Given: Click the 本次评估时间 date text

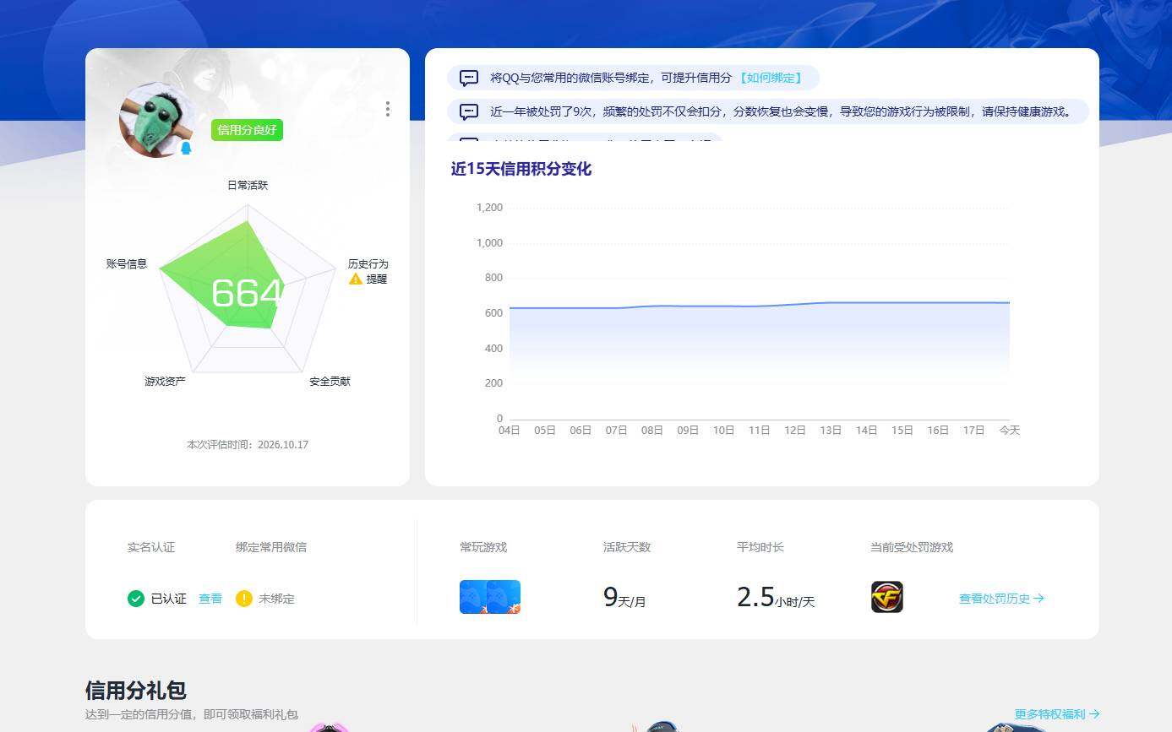Looking at the screenshot, I should (248, 445).
